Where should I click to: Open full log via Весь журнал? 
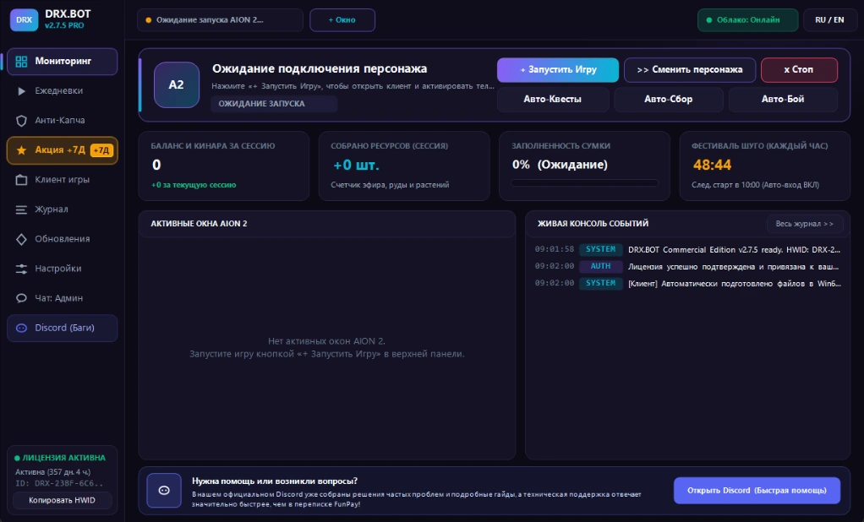point(805,224)
